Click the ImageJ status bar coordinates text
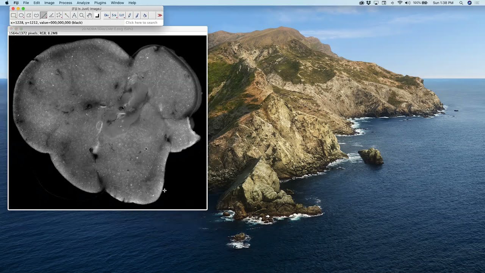Image resolution: width=485 pixels, height=273 pixels. 47,23
